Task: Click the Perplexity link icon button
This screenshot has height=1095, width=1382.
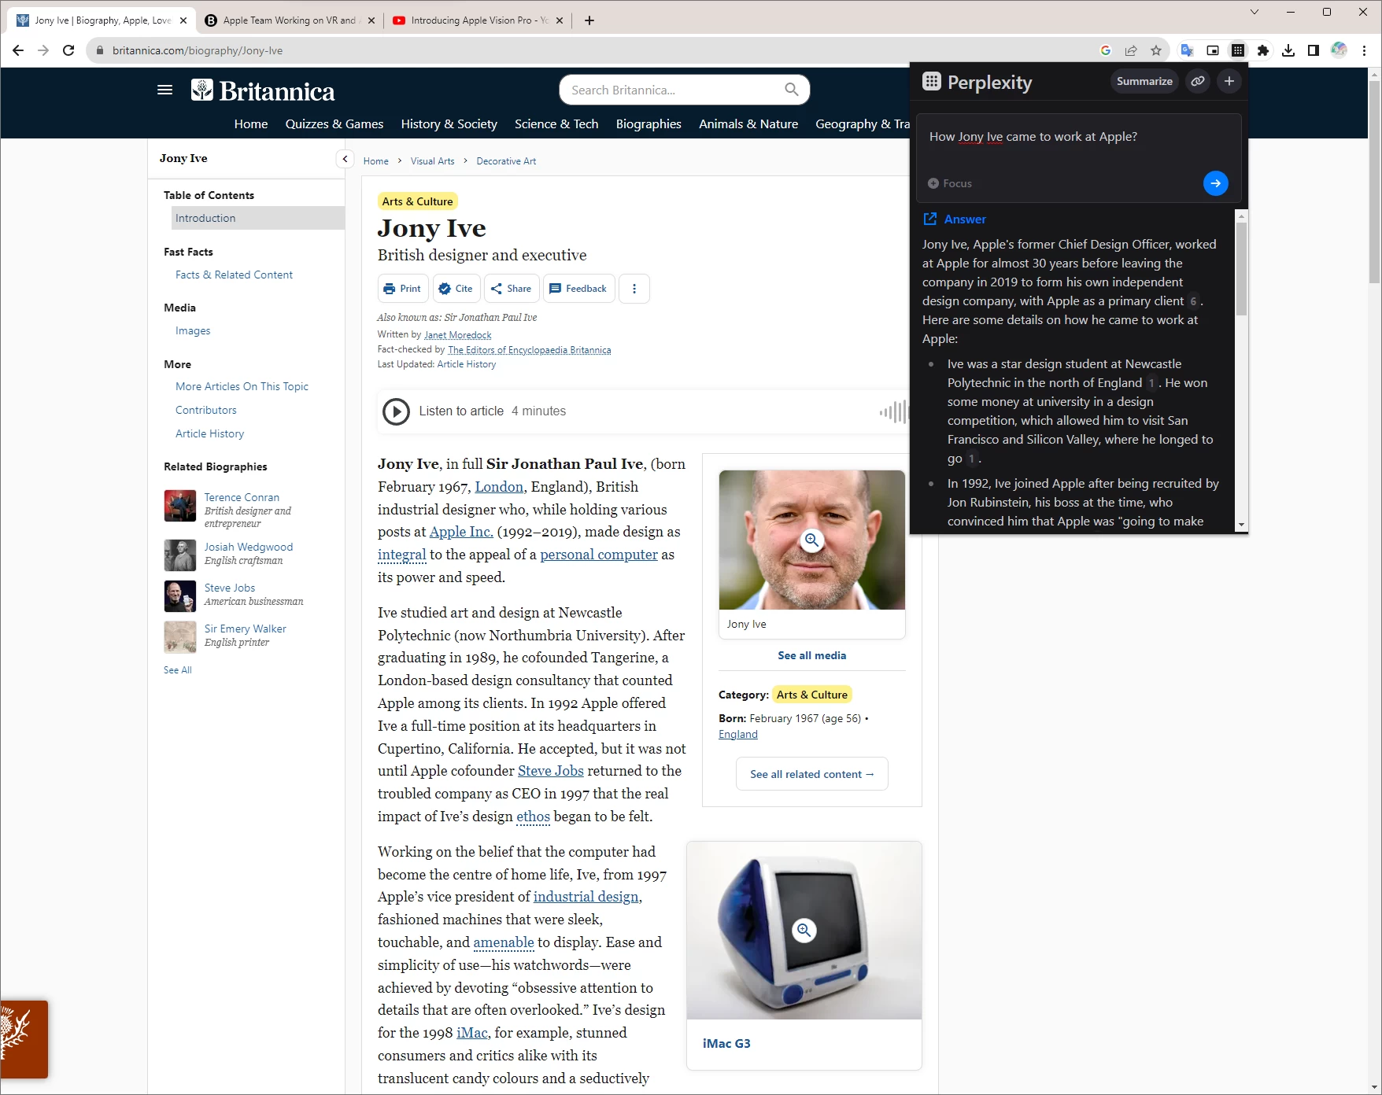Action: [1198, 81]
